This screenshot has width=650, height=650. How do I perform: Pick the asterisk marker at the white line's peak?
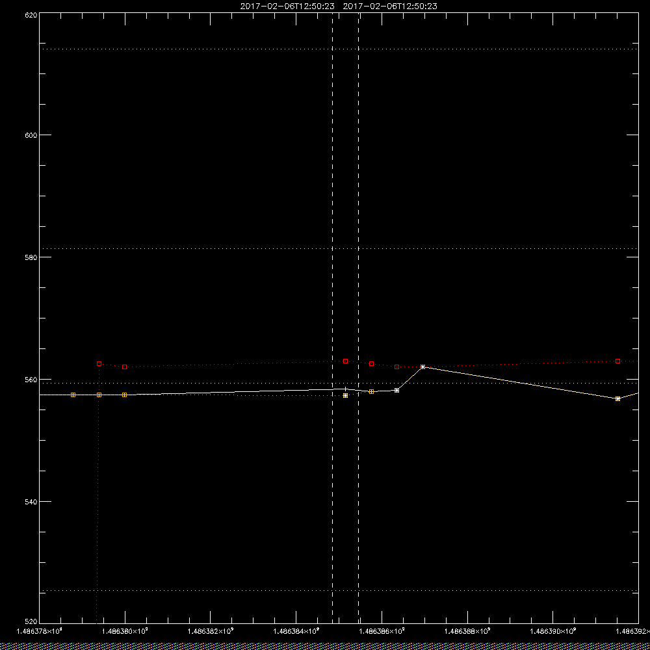click(x=422, y=367)
